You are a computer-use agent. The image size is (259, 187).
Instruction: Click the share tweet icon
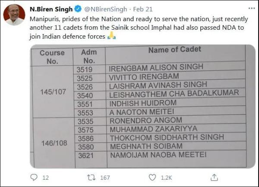(213, 178)
